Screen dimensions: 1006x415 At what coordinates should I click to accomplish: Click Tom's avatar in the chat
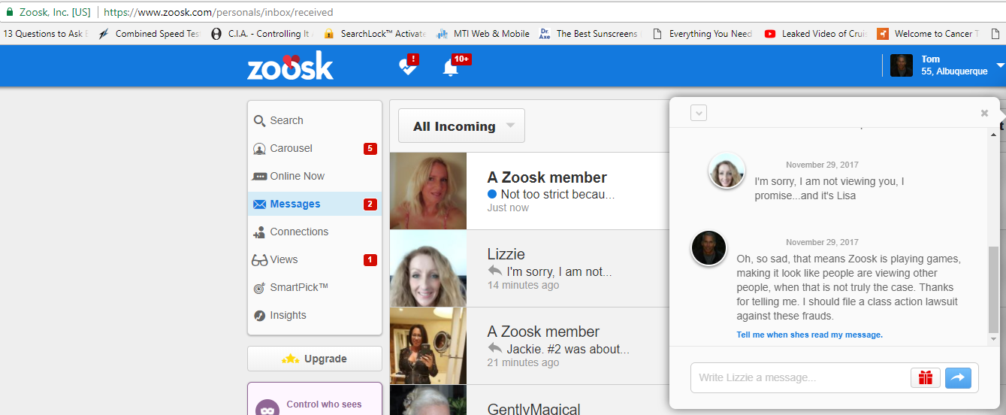pos(708,248)
